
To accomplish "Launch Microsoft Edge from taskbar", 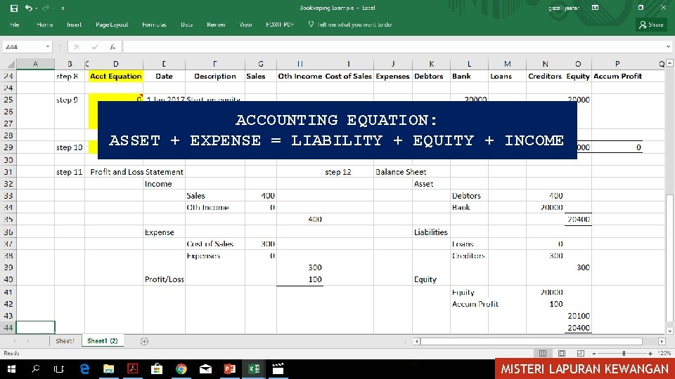I will (85, 368).
